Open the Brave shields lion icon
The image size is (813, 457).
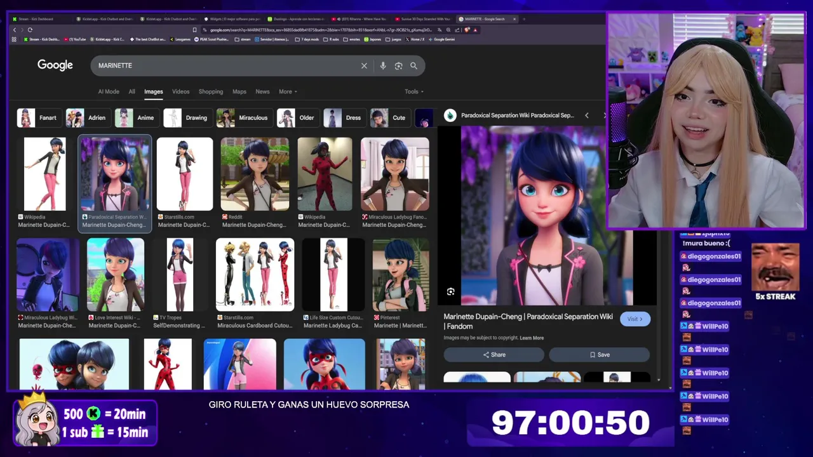[x=467, y=30]
